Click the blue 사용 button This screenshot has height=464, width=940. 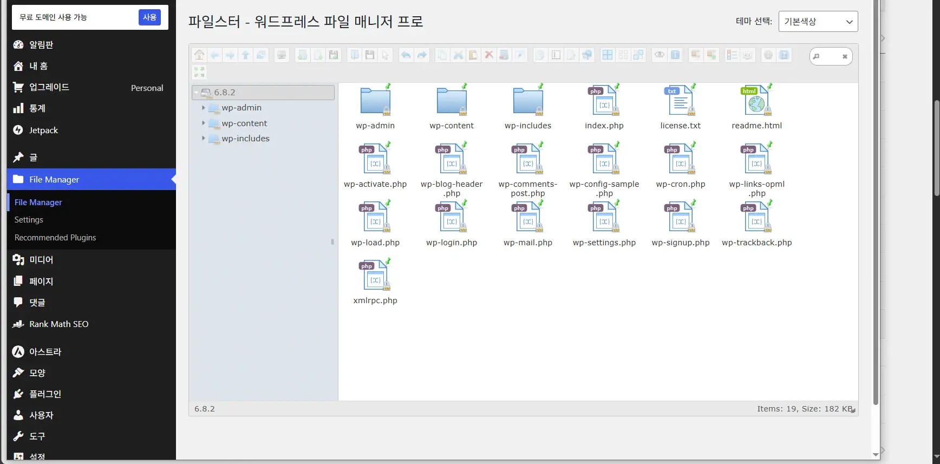[149, 17]
